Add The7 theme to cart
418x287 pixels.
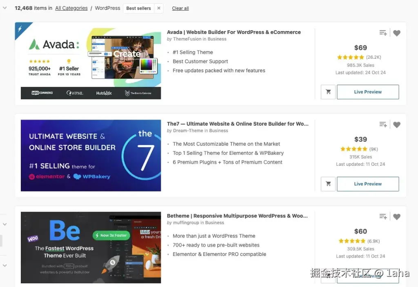point(328,184)
